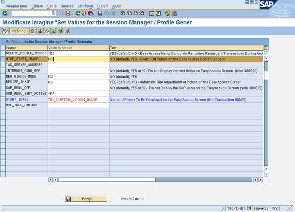The width and height of the screenshot is (295, 212).
Task: Click the yellow Help question-mark icon
Action: coord(168,13)
